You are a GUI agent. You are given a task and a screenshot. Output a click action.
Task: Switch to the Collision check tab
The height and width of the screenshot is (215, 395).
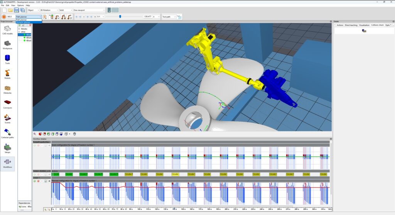(x=377, y=25)
